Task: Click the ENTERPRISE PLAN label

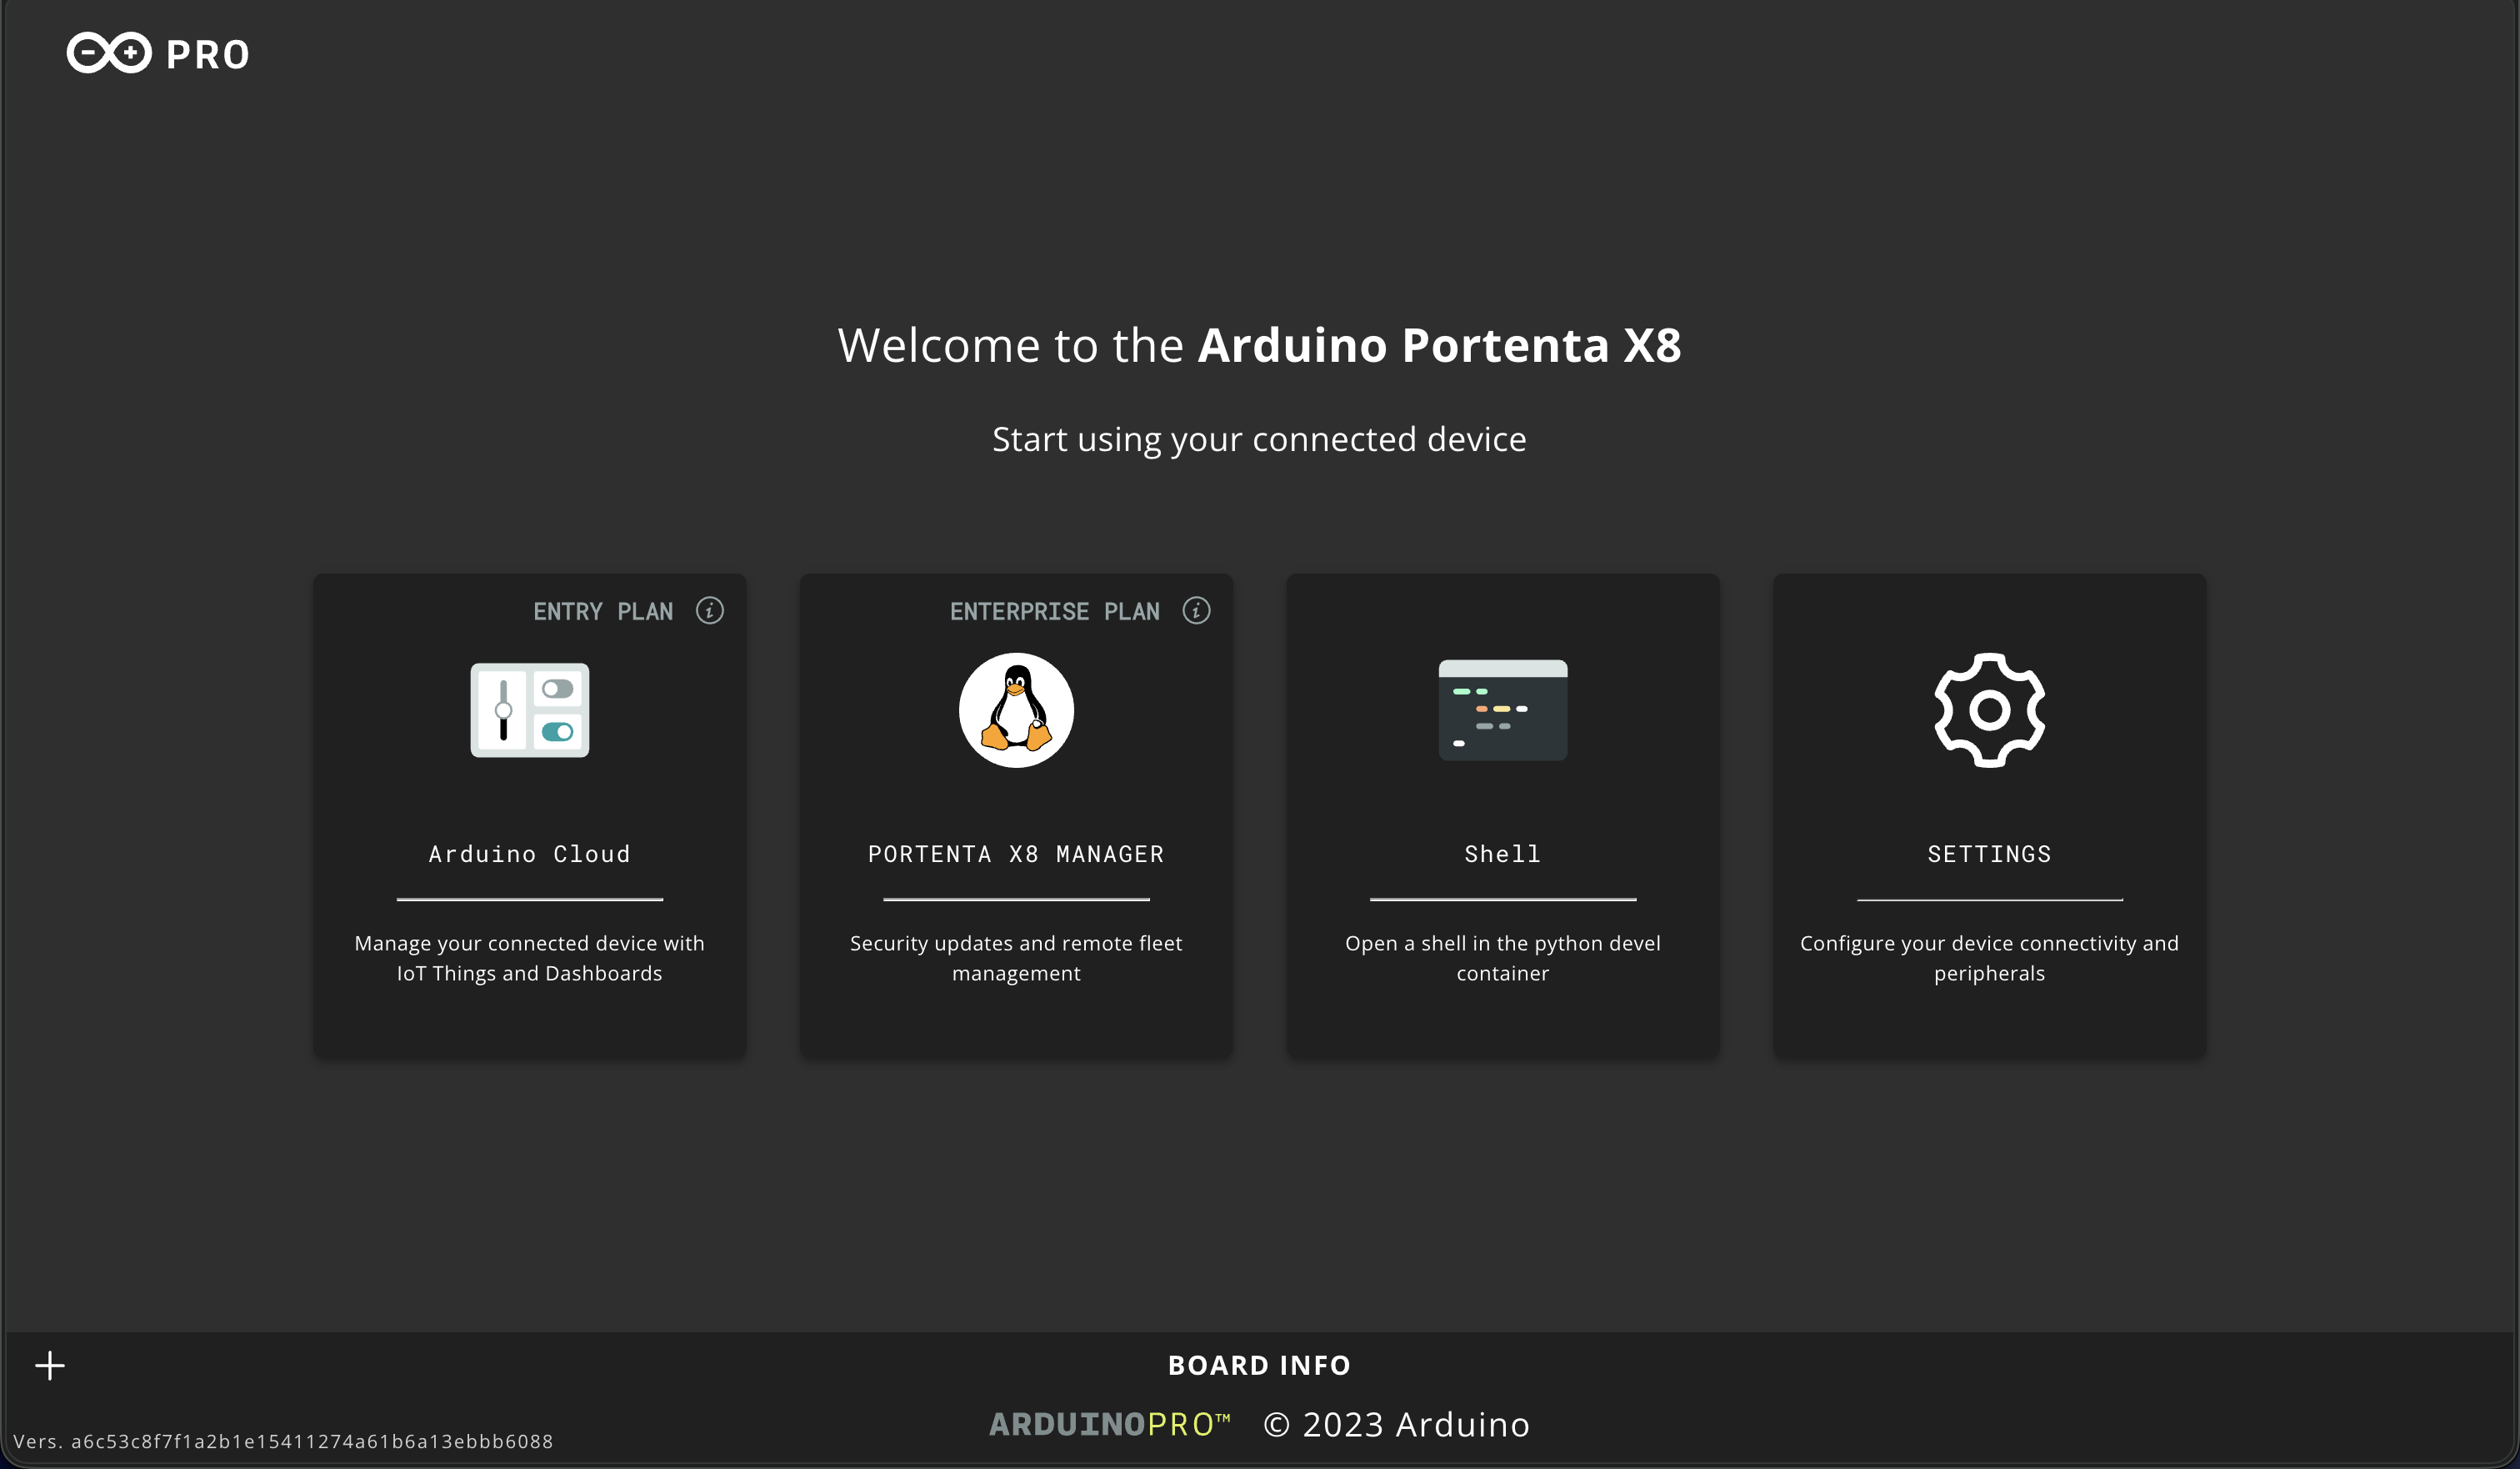Action: (x=1055, y=611)
